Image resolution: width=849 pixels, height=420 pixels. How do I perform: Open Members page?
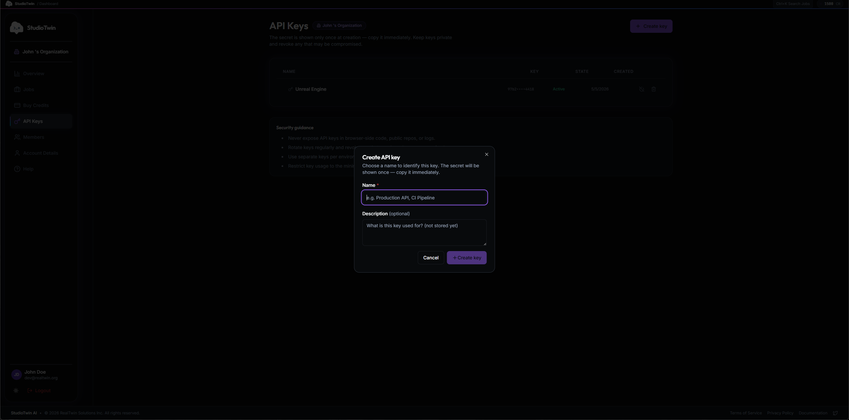click(41, 137)
